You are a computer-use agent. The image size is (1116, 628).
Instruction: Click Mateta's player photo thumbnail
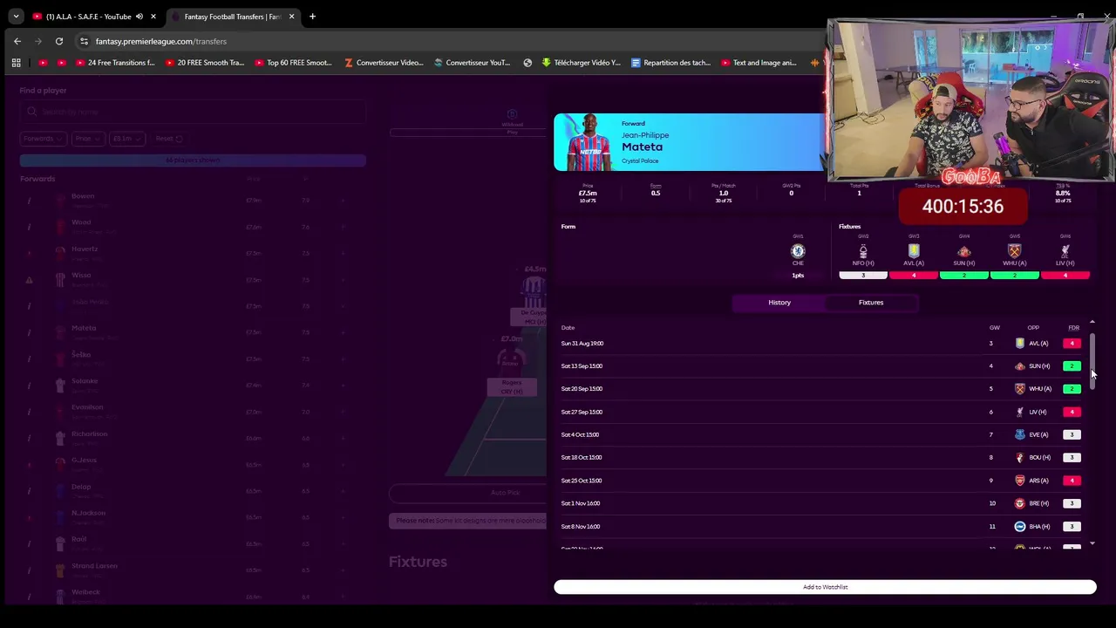pyautogui.click(x=589, y=142)
